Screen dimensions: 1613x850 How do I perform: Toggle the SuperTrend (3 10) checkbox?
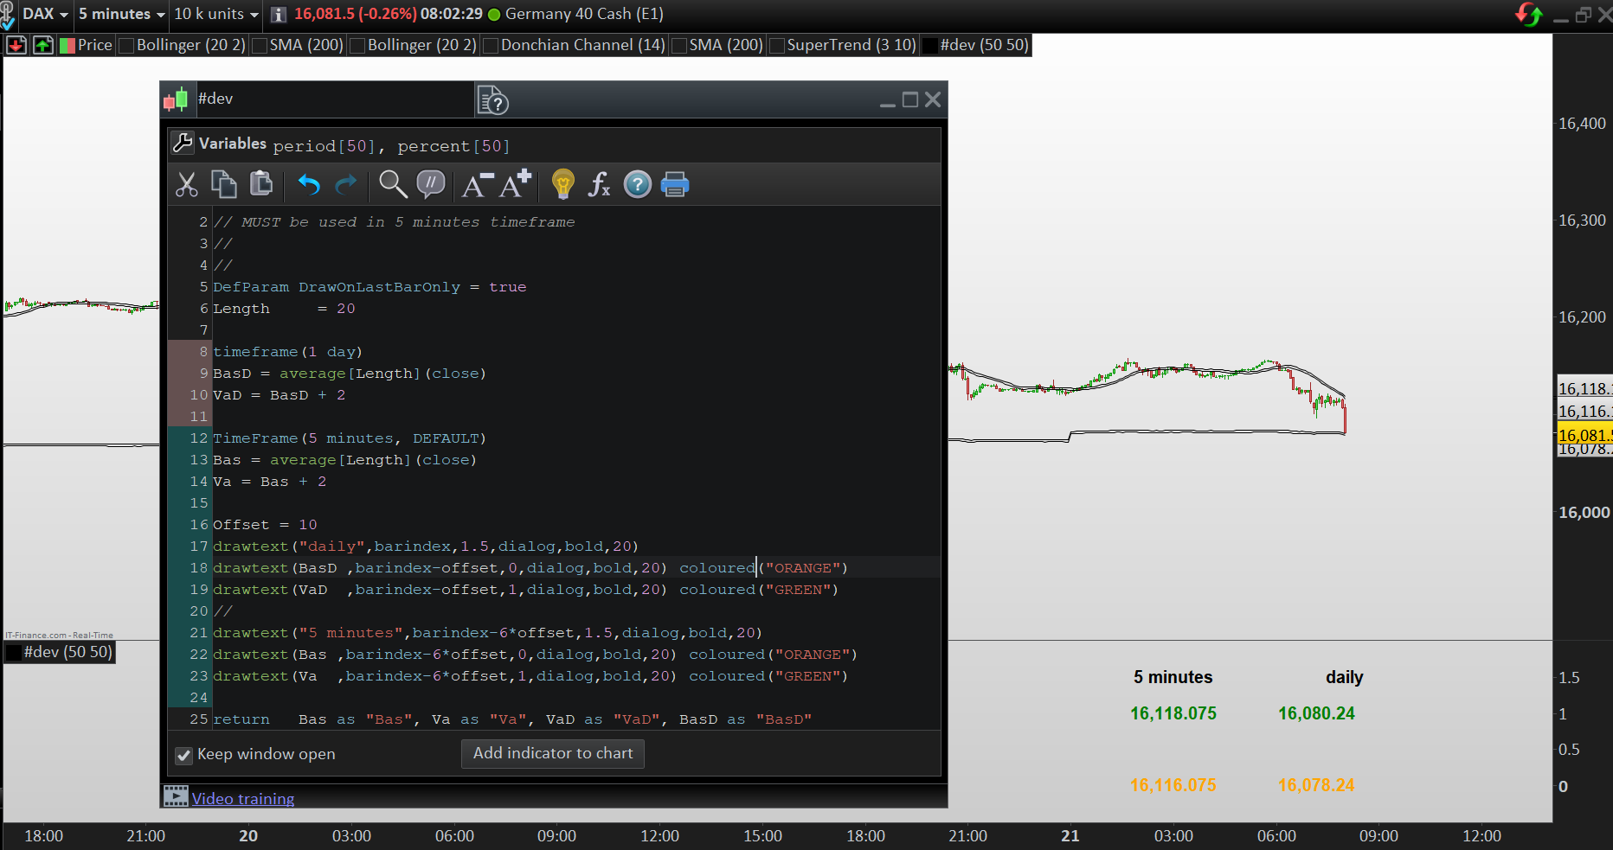click(x=776, y=46)
